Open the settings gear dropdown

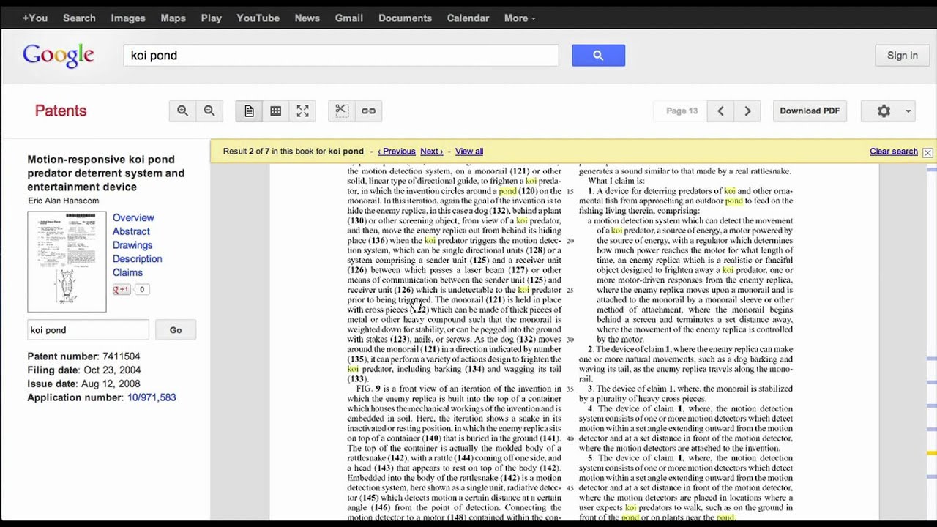(888, 111)
